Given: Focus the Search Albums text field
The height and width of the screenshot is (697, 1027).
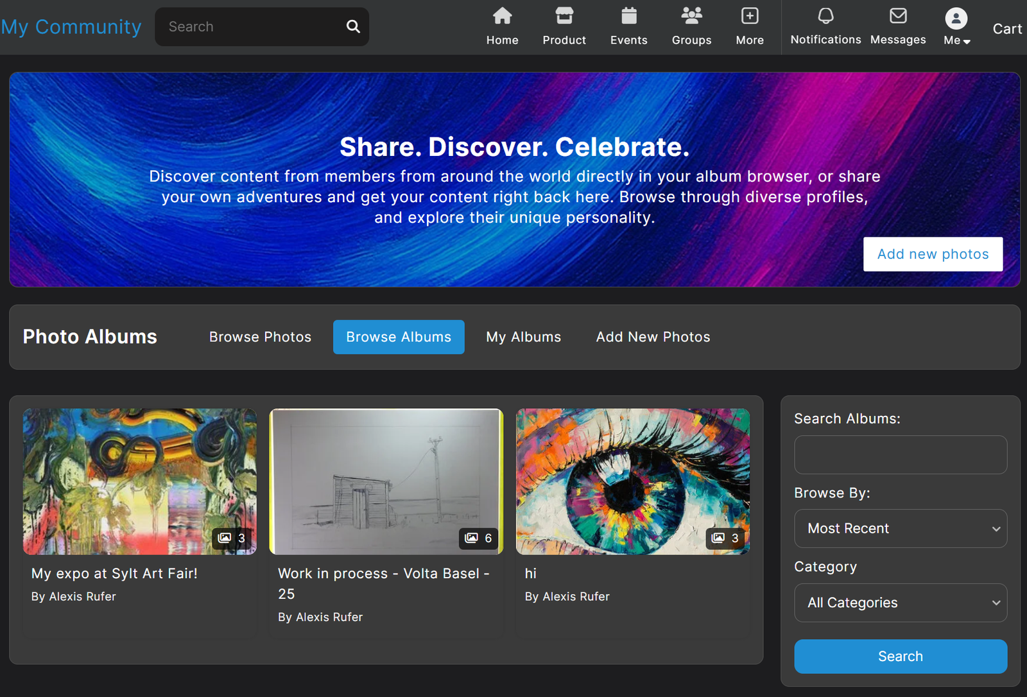Looking at the screenshot, I should [900, 455].
